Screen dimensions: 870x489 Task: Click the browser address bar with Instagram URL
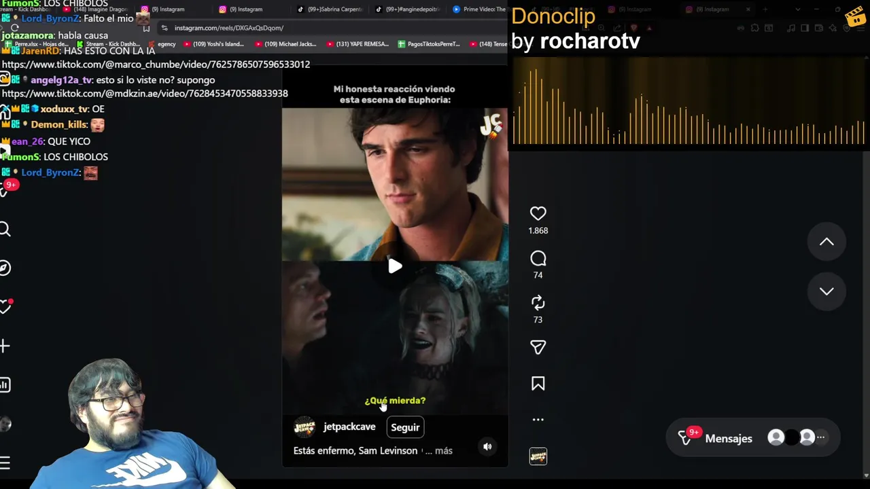[x=229, y=28]
